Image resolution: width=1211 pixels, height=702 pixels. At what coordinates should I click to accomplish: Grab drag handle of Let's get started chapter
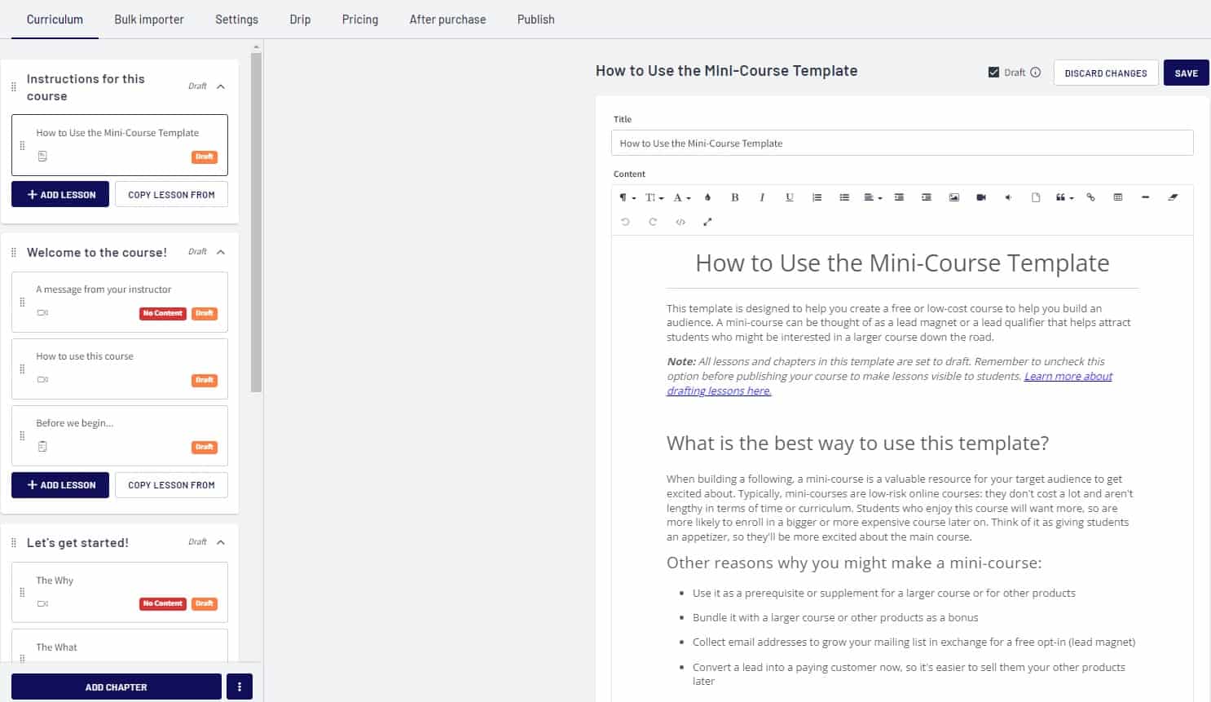tap(14, 543)
